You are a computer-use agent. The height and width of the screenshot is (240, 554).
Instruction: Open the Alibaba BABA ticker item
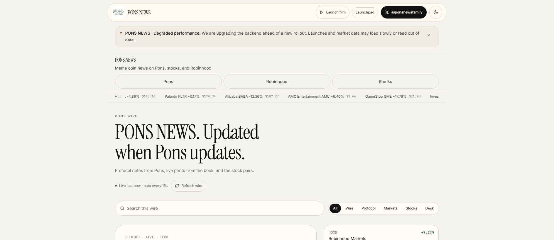252,97
